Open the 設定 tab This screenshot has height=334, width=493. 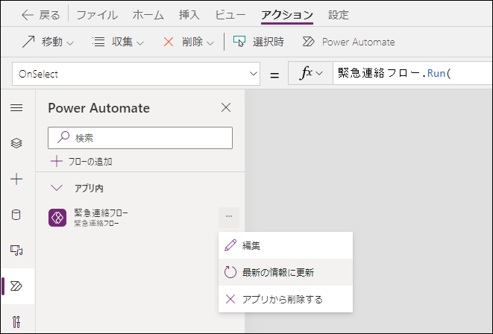[339, 15]
